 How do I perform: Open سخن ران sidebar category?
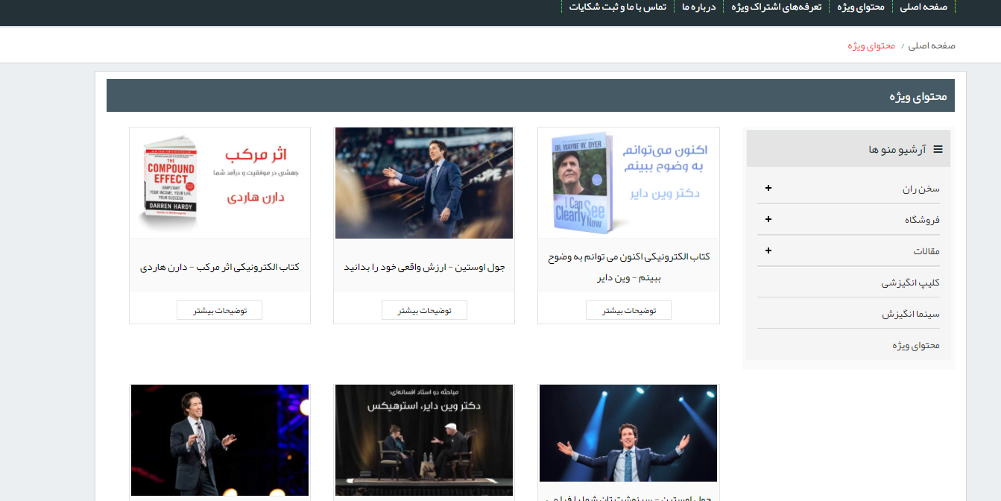coord(921,189)
